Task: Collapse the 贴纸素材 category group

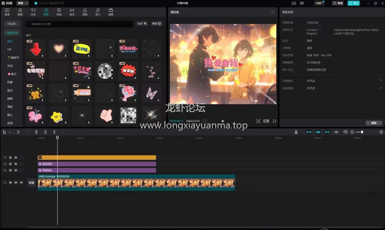Action: tap(12, 33)
